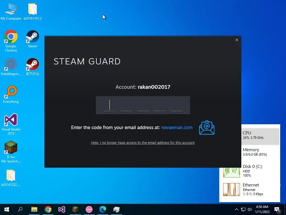Viewport: 286px width, 215px height.
Task: Launch Google Chrome from the desktop shortcut
Action: [x=11, y=41]
